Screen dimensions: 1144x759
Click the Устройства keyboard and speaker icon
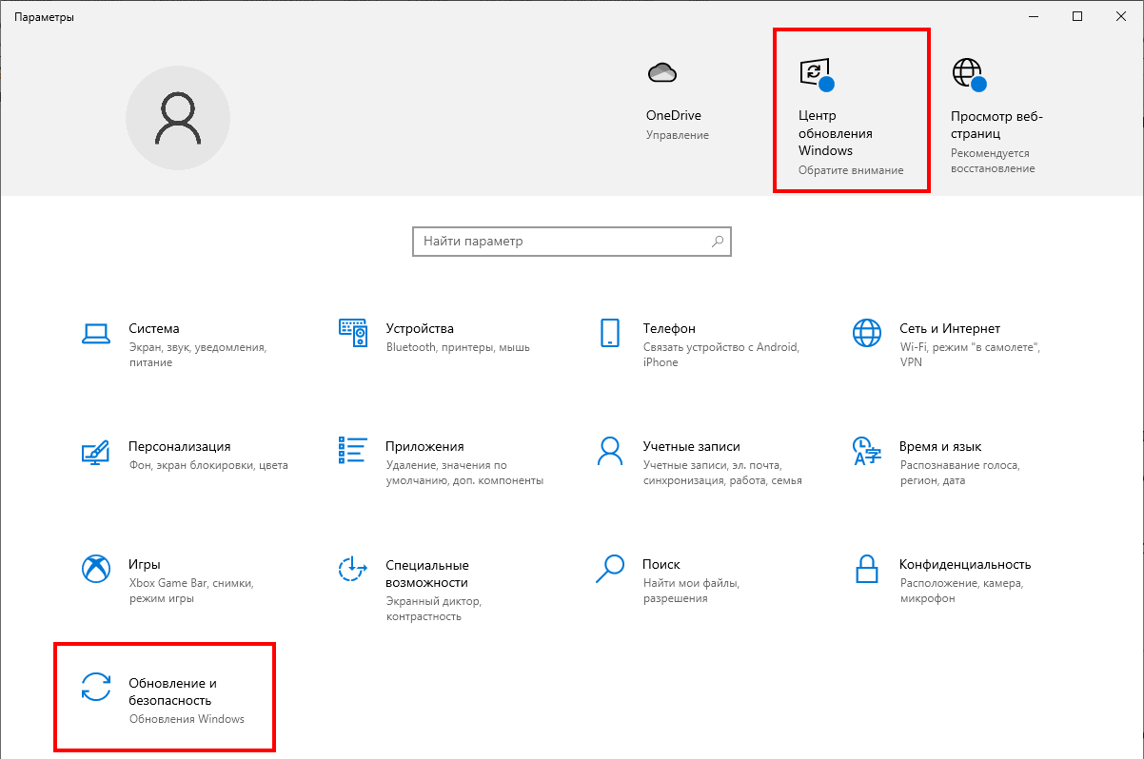point(353,333)
